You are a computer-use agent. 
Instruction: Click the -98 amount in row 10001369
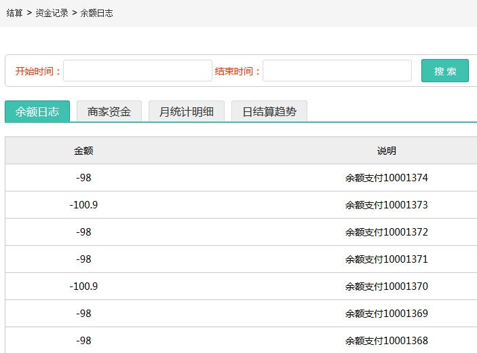click(83, 314)
